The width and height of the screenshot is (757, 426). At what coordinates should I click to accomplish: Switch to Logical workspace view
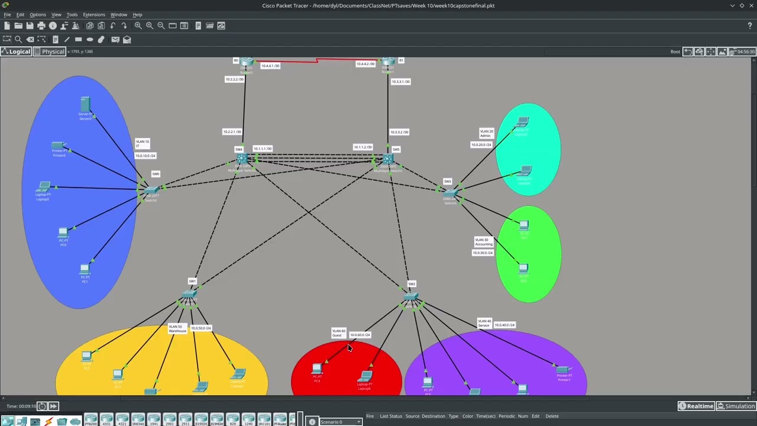[16, 51]
